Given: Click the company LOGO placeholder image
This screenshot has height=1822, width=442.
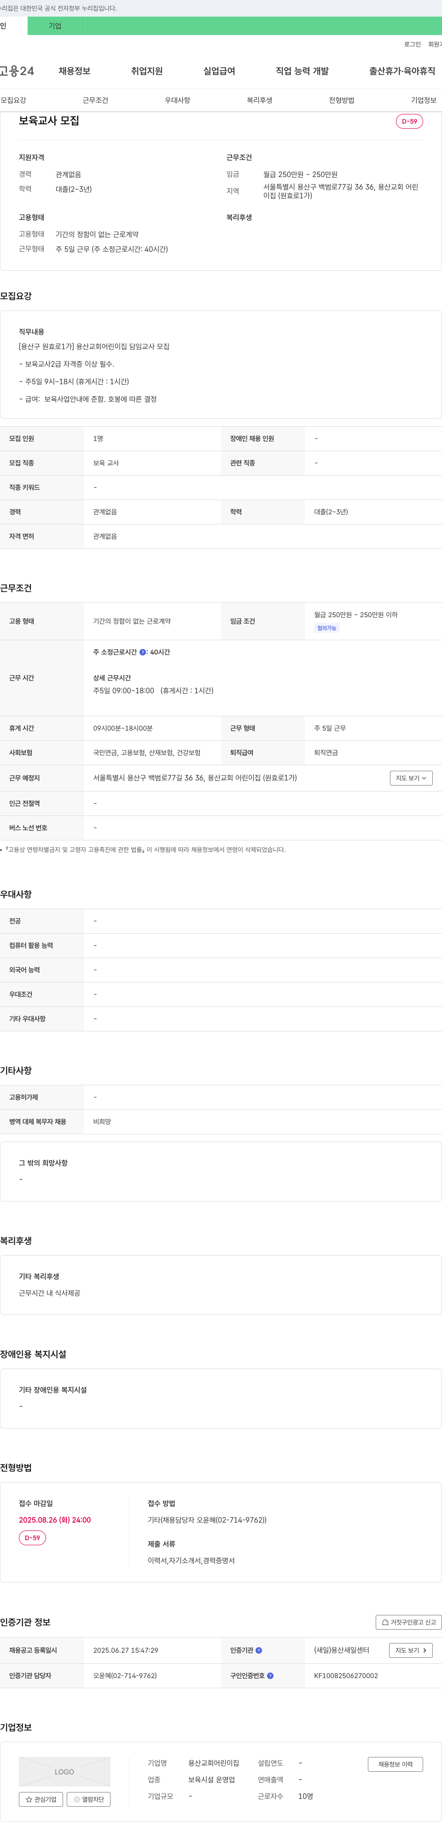Looking at the screenshot, I should click(x=64, y=1772).
